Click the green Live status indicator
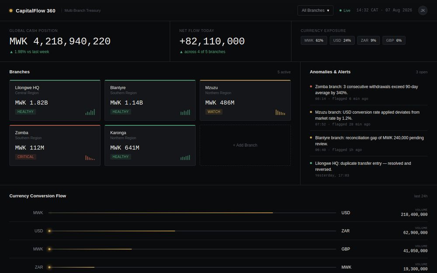The height and width of the screenshot is (273, 437). tap(345, 10)
